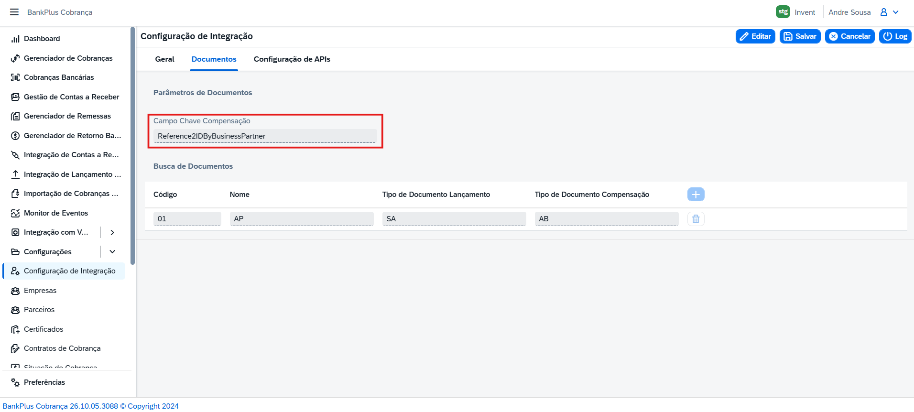
Task: Click the BankPlus Cobrança copyright footer link
Action: tap(91, 406)
